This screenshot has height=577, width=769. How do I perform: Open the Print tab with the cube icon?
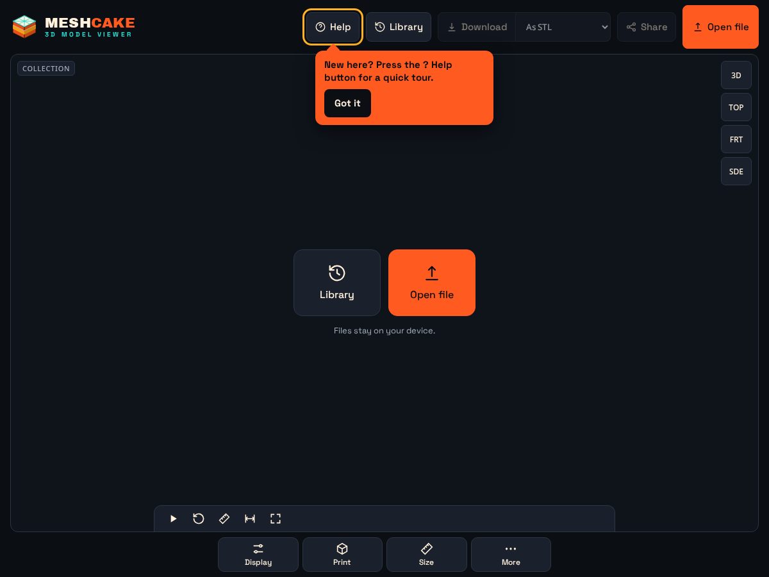[342, 555]
